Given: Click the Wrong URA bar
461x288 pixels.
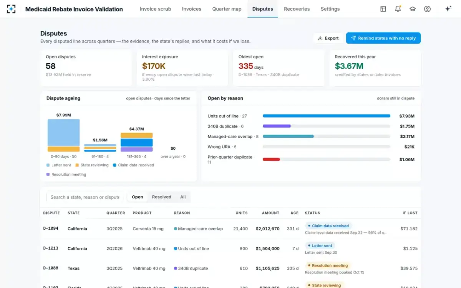Looking at the screenshot, I should [x=327, y=147].
